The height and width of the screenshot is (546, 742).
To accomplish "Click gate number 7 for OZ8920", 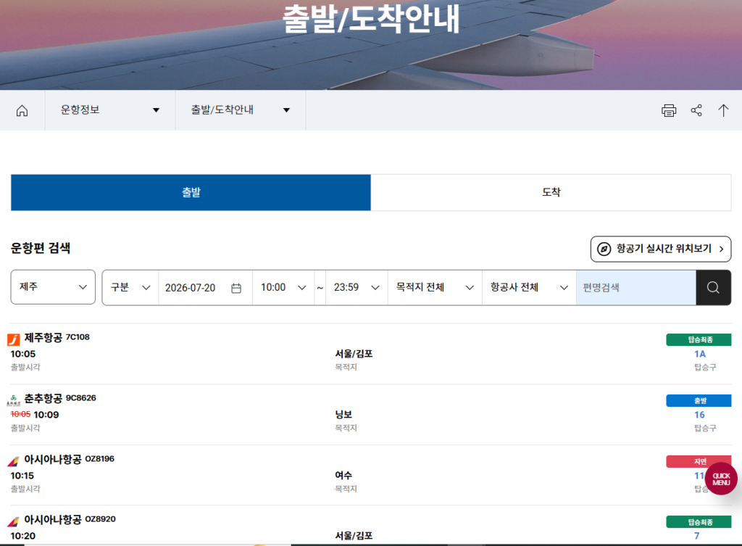I will click(696, 536).
